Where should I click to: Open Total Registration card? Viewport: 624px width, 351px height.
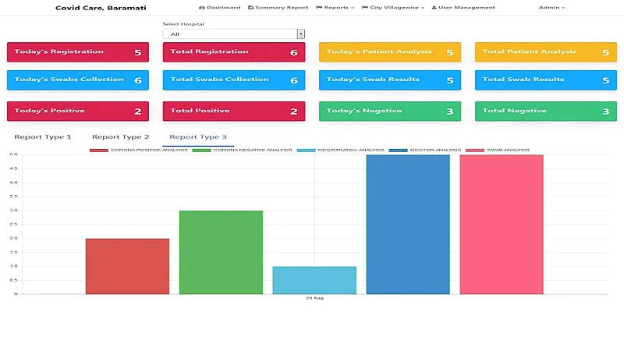coord(234,52)
